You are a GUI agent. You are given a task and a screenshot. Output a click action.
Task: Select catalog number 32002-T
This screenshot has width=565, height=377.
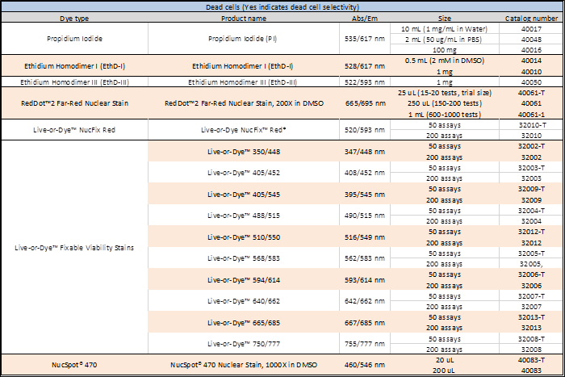(531, 146)
